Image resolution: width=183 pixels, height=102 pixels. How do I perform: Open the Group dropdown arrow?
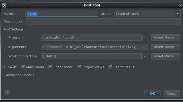[178, 14]
